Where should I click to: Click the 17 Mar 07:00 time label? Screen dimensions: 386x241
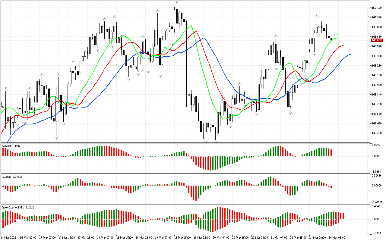[47, 238]
